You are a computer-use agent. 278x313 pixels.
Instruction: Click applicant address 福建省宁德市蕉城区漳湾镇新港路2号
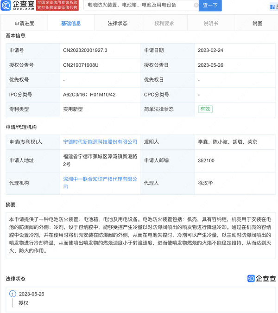(x=100, y=160)
